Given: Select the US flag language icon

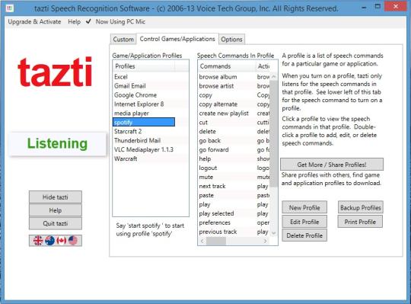Looking at the screenshot, I should point(73,241).
